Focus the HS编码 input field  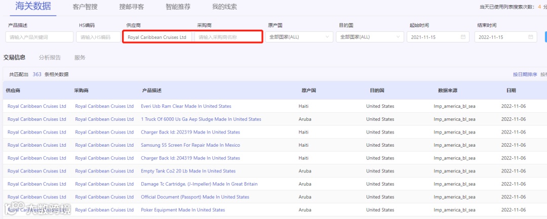point(98,37)
